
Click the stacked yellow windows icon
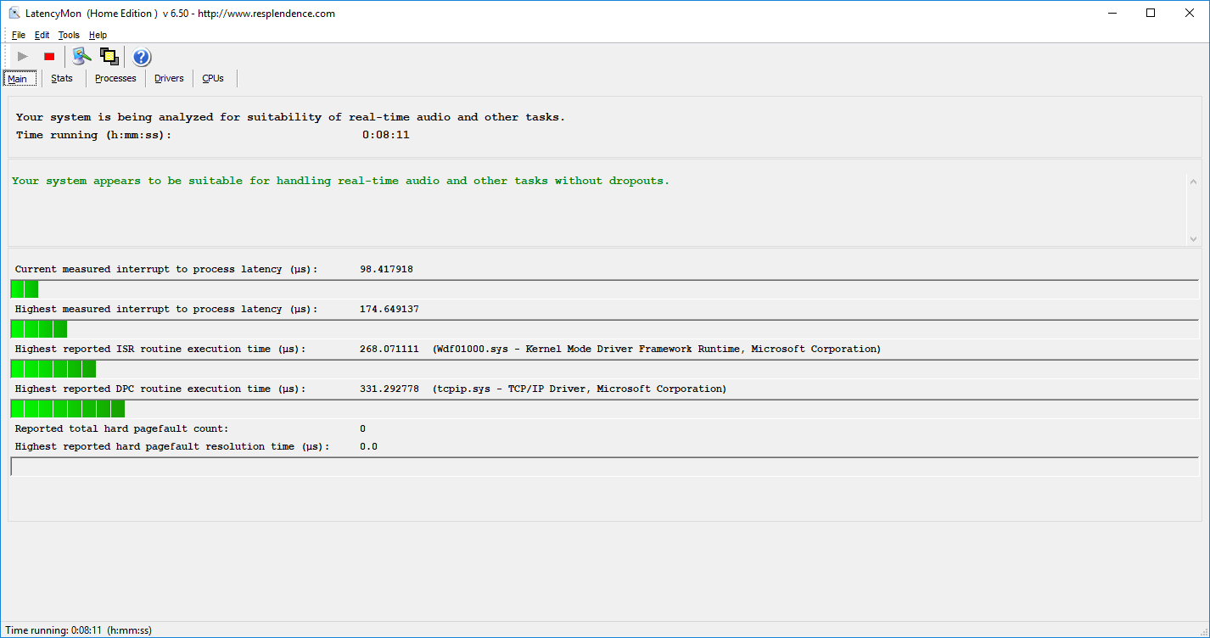tap(109, 57)
